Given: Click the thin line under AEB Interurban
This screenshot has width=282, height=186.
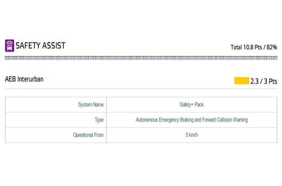Looking at the screenshot, I should 141,89.
